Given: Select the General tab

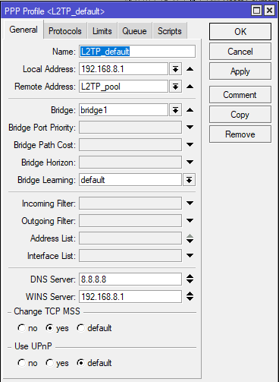Looking at the screenshot, I should (x=24, y=30).
